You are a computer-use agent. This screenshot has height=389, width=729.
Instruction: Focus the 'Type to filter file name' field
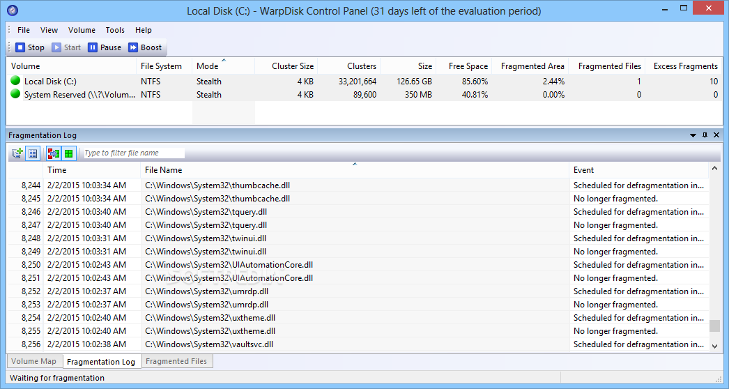click(133, 153)
